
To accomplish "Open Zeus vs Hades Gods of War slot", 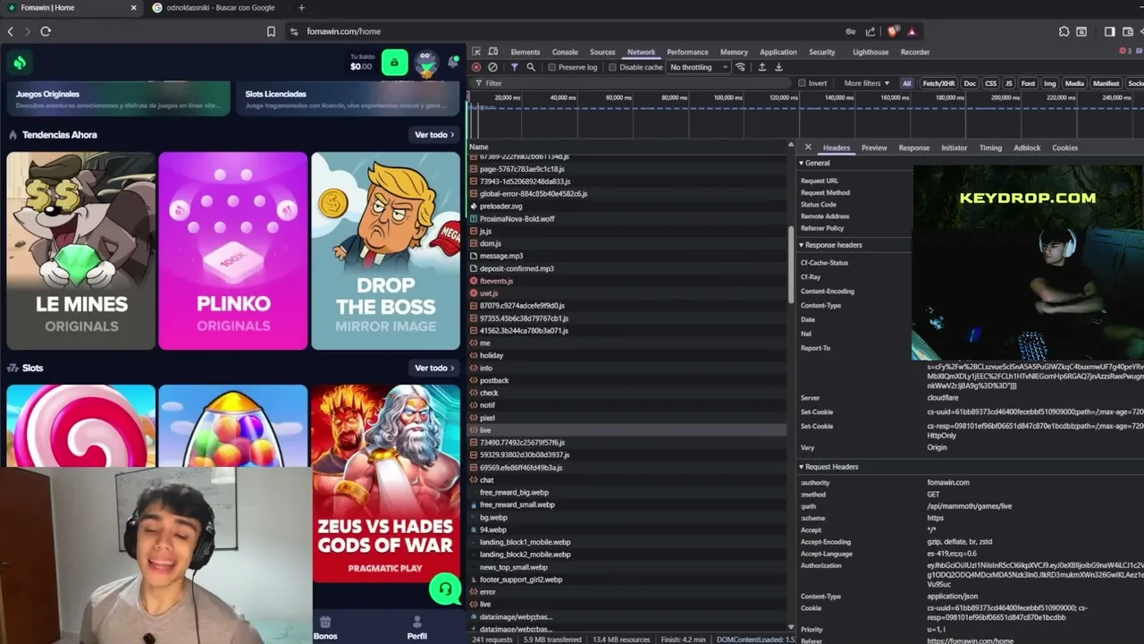I will click(x=386, y=484).
